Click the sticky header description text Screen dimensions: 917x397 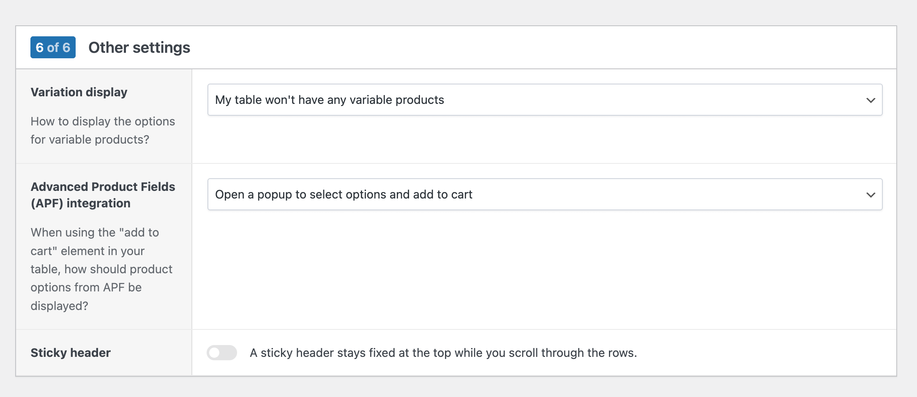point(443,353)
